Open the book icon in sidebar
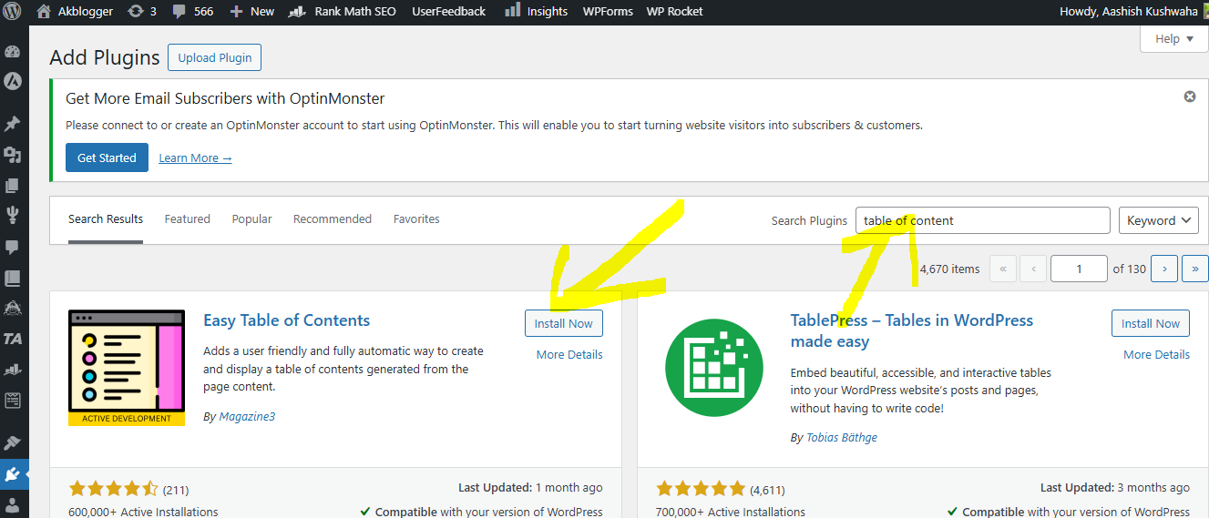Viewport: 1209px width, 518px height. click(13, 278)
